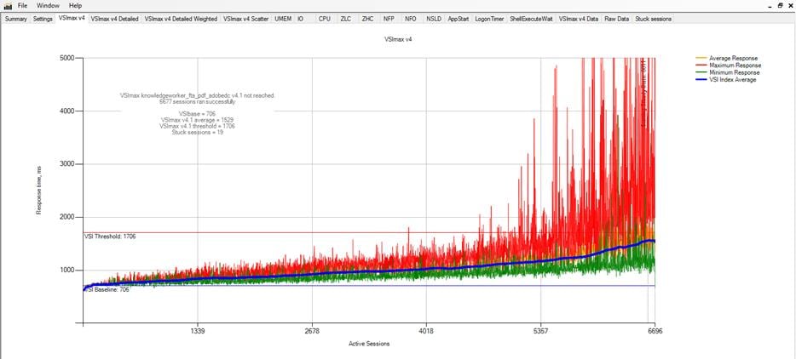Switch to the IO tab
796x359 pixels.
tap(301, 19)
